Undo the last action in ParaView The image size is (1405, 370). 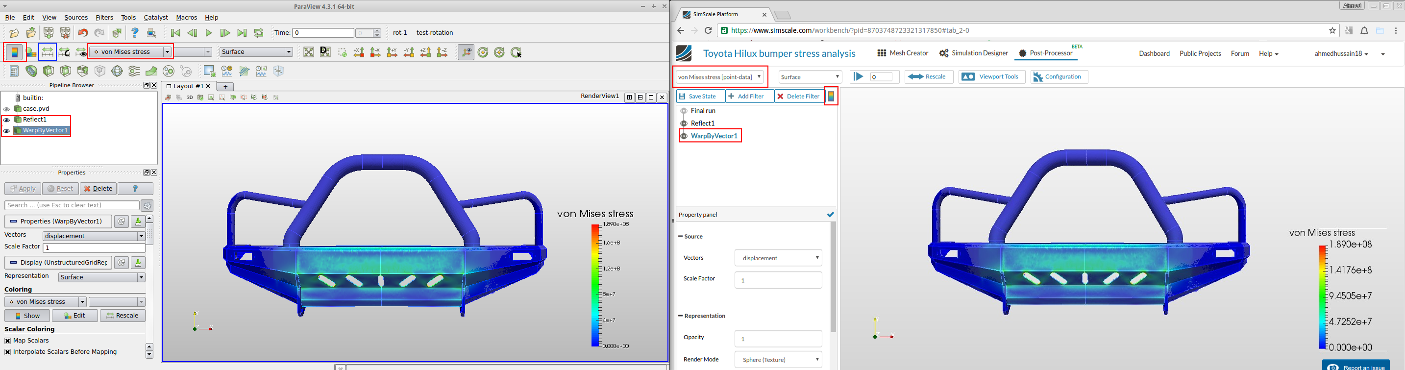[x=83, y=33]
